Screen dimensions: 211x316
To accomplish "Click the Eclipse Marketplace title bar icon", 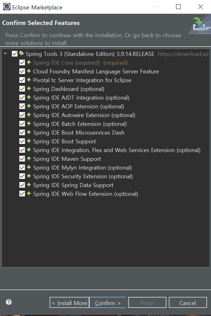I will pos(7,7).
